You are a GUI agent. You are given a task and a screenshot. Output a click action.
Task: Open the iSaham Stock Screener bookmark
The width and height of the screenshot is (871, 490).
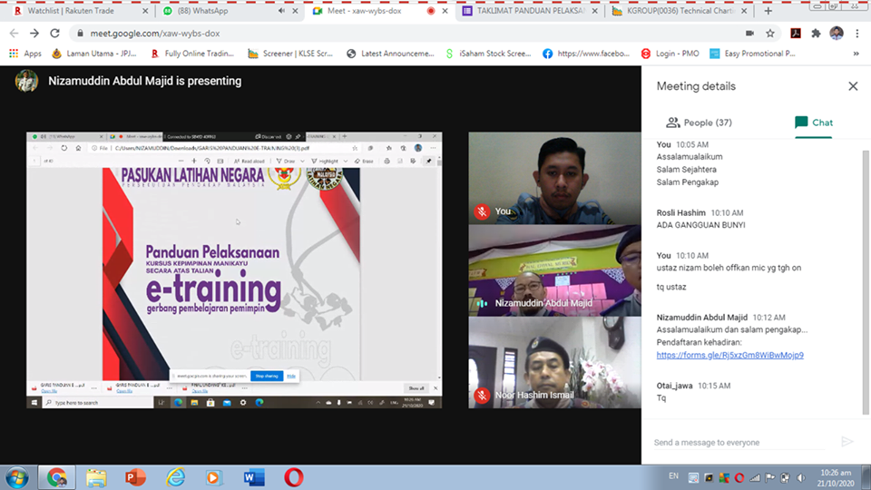(488, 54)
